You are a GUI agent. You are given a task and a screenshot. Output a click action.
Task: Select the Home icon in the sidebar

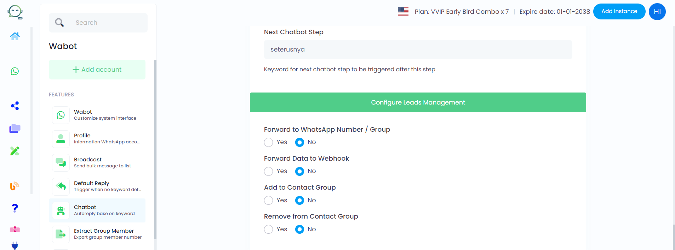tap(15, 36)
